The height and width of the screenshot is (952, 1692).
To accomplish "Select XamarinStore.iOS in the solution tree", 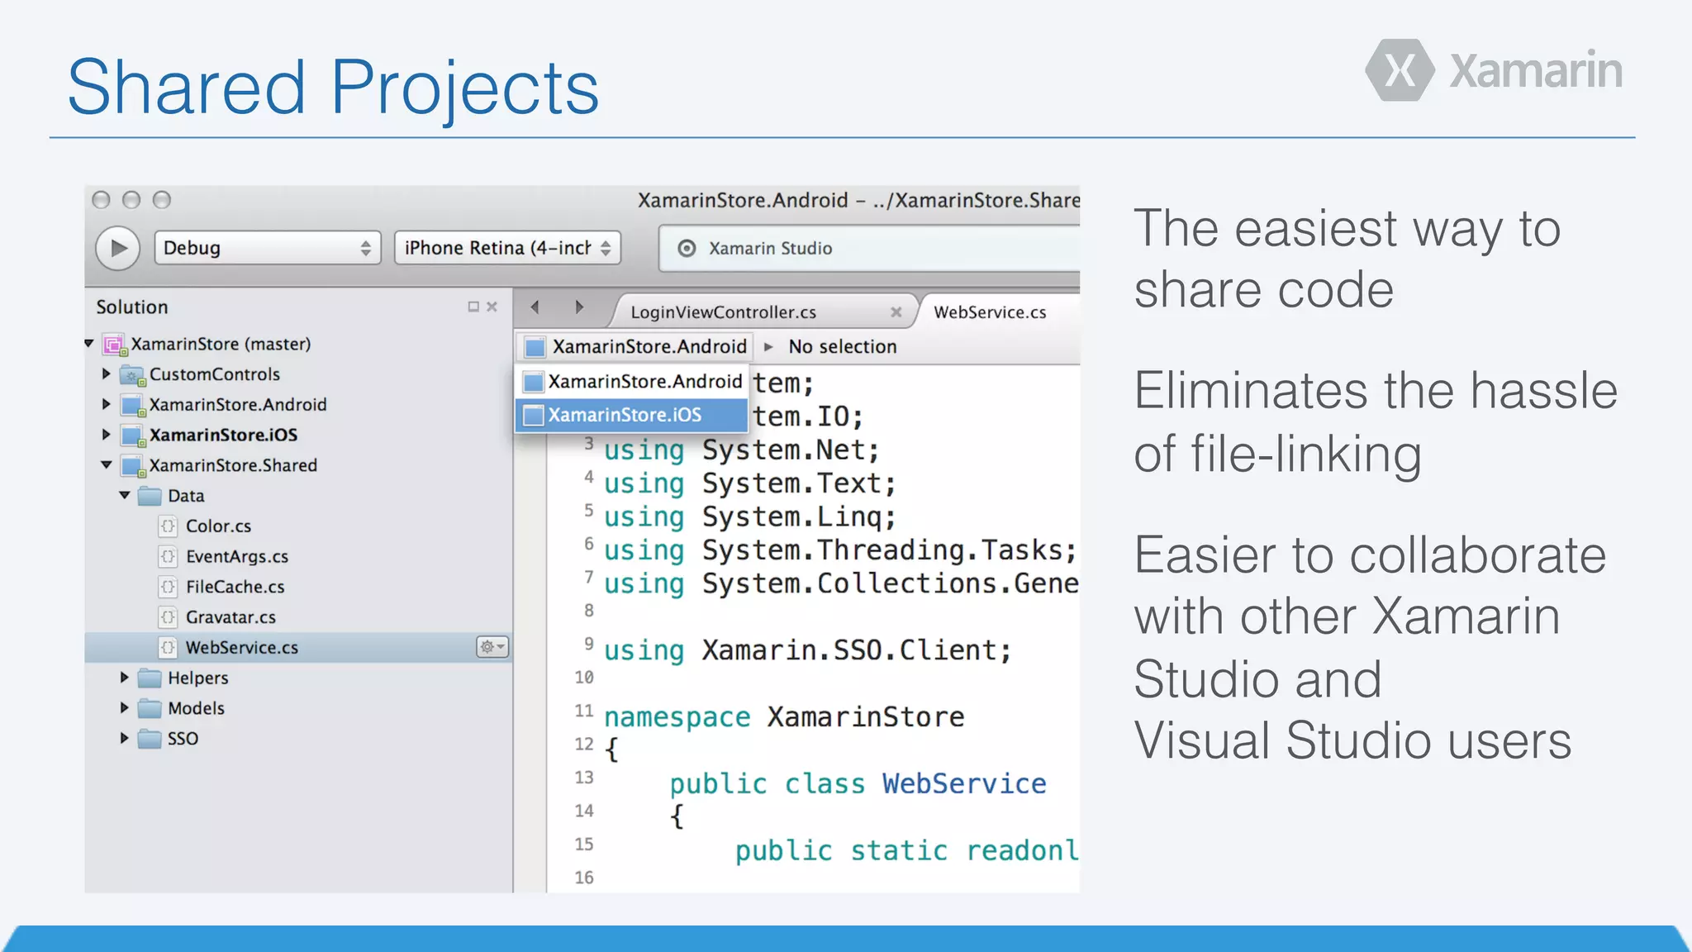I will point(223,435).
